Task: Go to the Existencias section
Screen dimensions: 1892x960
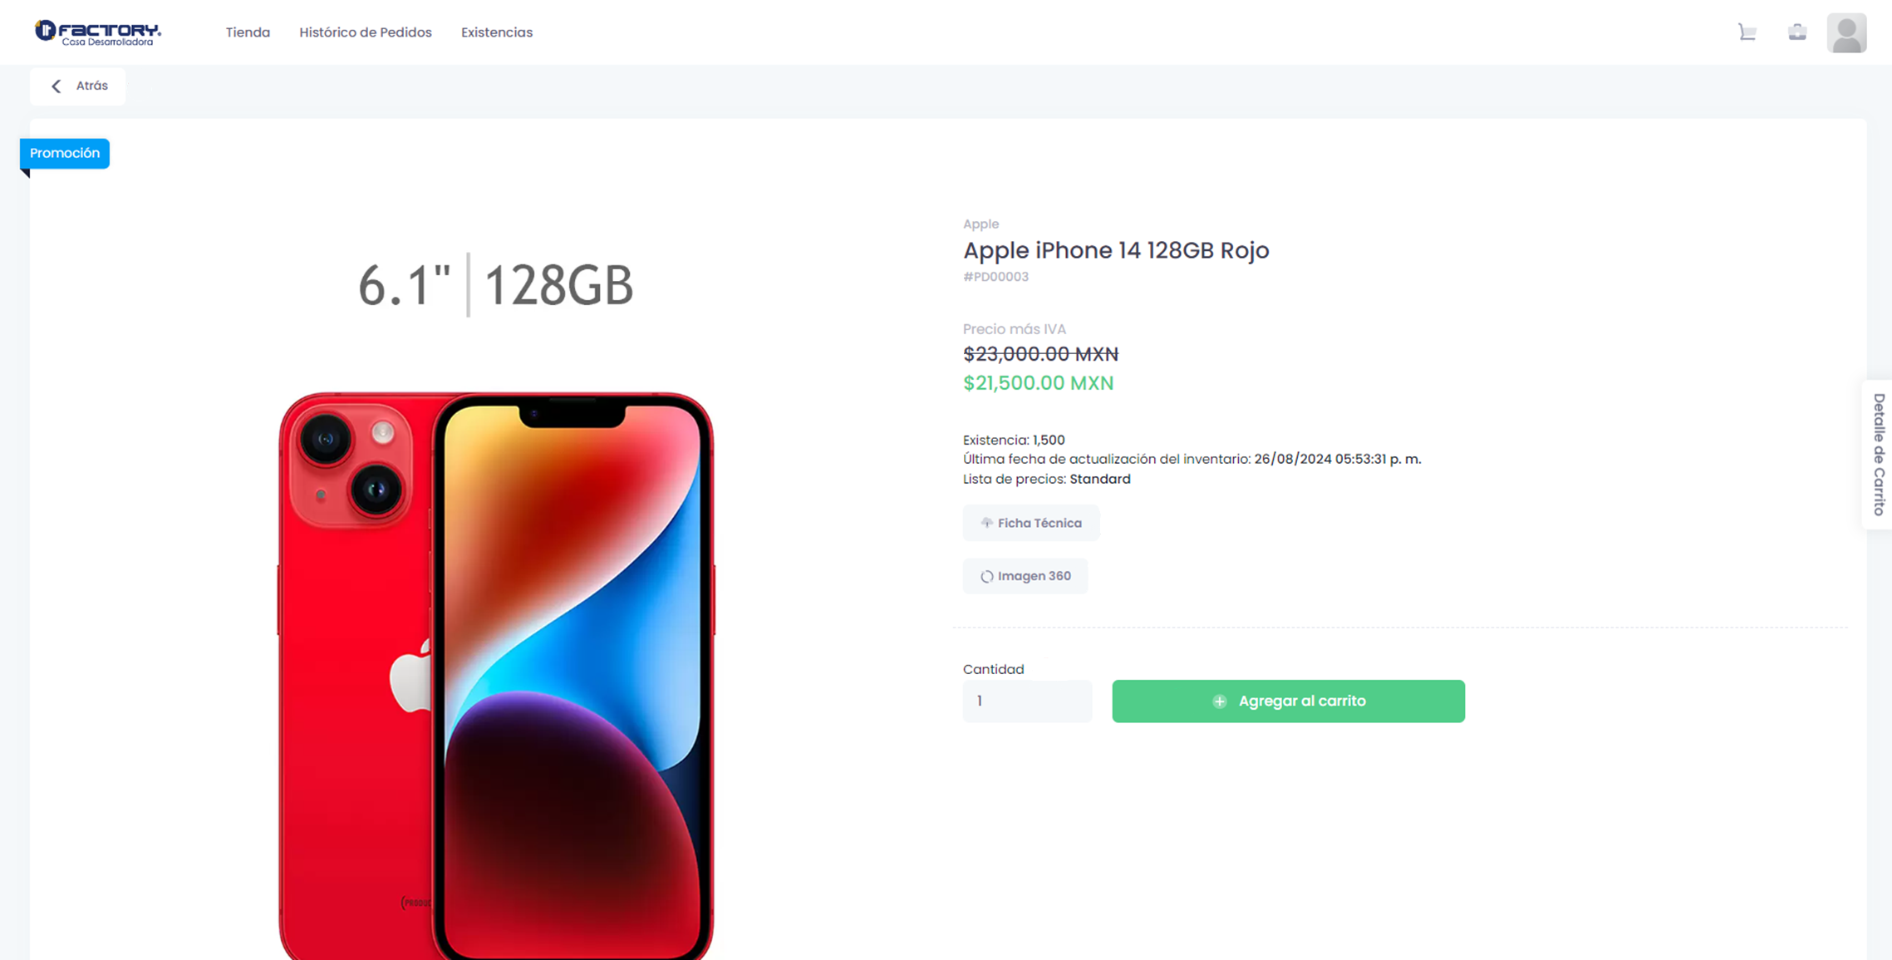Action: coord(497,32)
